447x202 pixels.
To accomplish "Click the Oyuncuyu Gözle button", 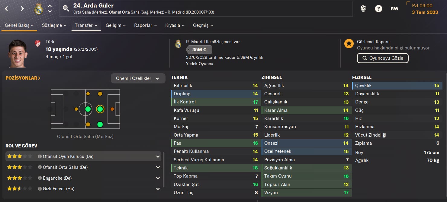I will point(382,58).
